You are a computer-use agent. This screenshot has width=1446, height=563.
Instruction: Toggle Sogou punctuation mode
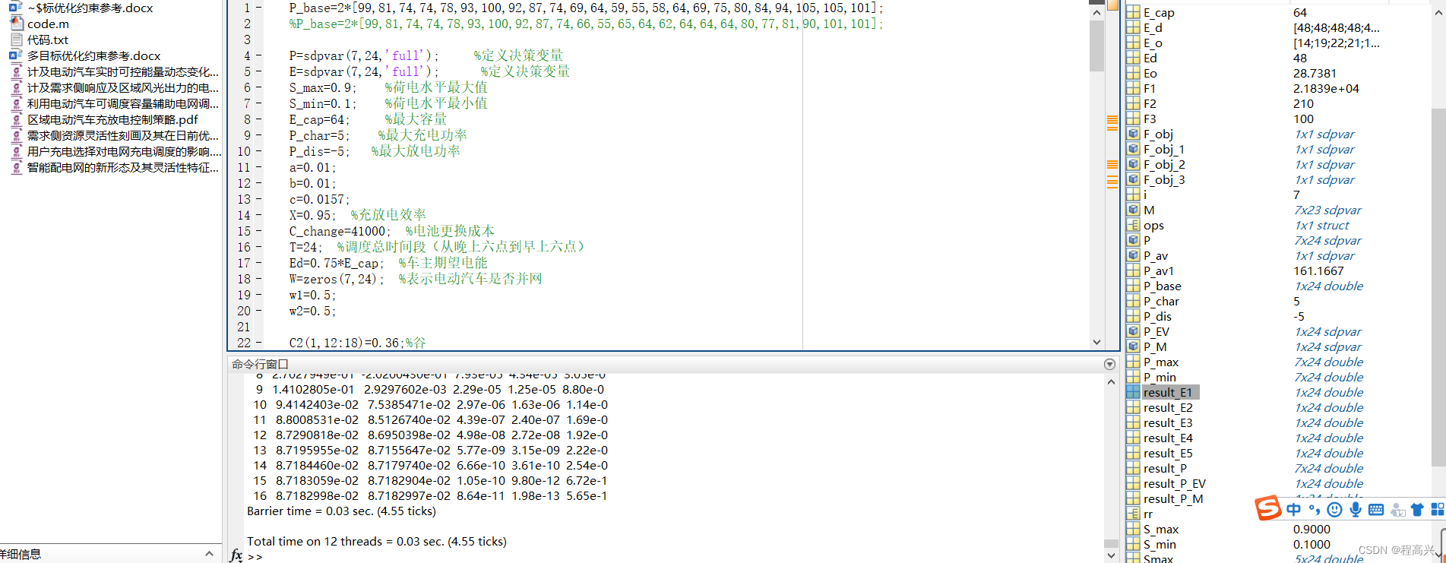1315,510
